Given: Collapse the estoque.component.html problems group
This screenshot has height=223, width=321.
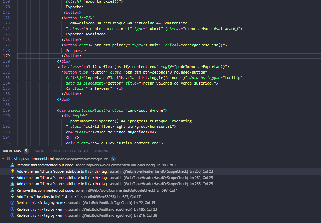Looking at the screenshot, I should [x=3, y=159].
